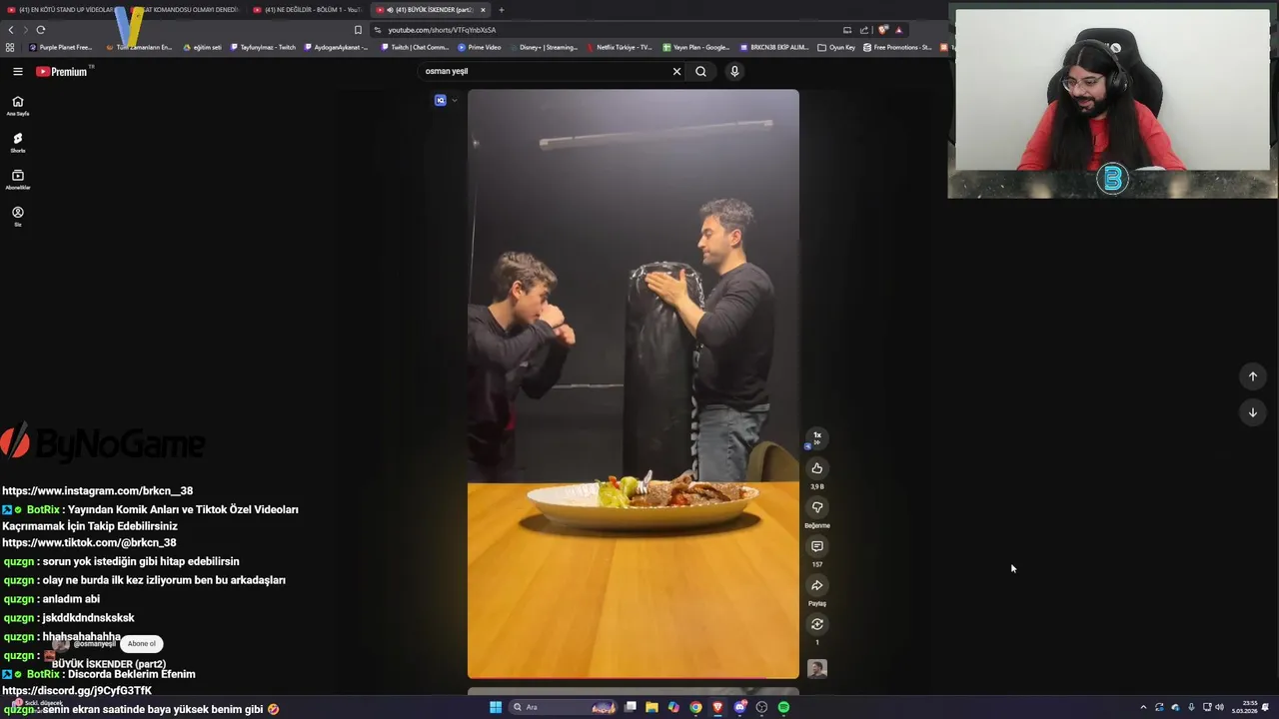The width and height of the screenshot is (1279, 719).
Task: Share the Short via Paylaş icon
Action: 817,585
